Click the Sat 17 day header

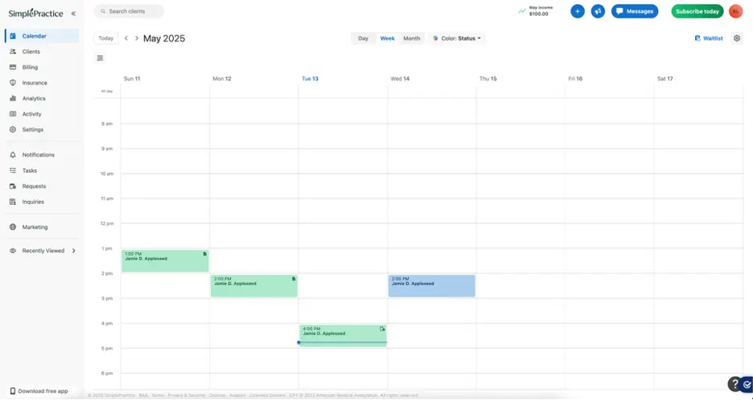click(x=665, y=79)
